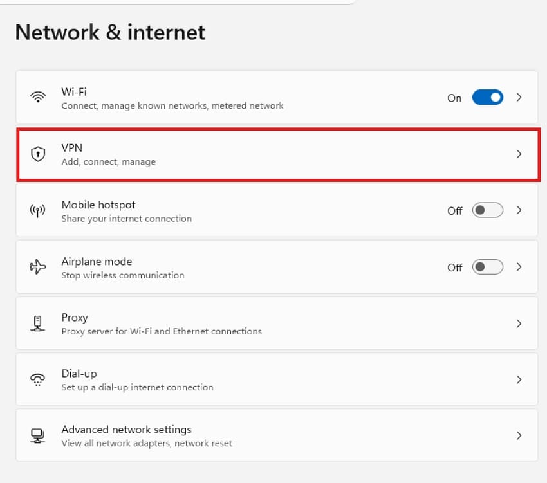Click the VPN shield icon
Viewport: 547px width, 483px height.
[38, 154]
